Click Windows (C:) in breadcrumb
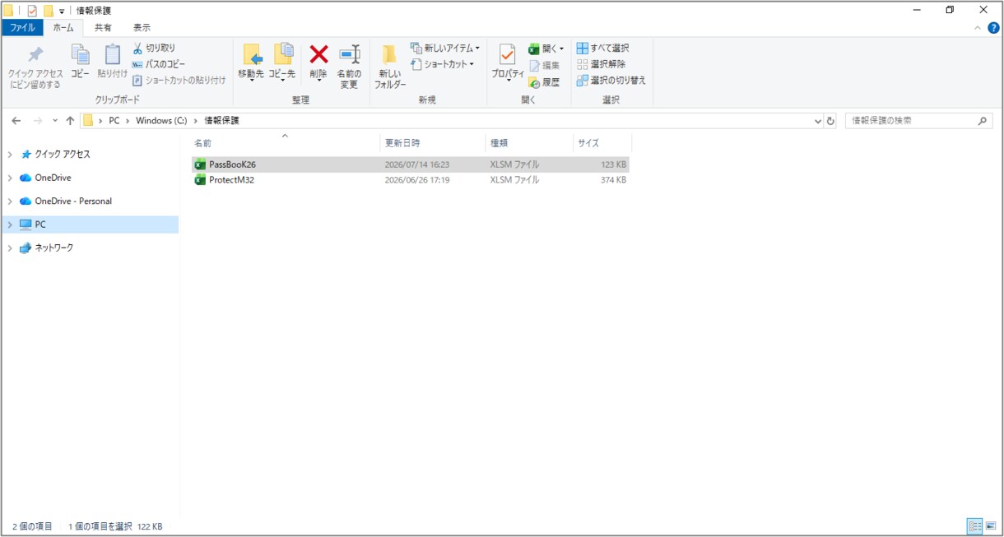 [161, 121]
